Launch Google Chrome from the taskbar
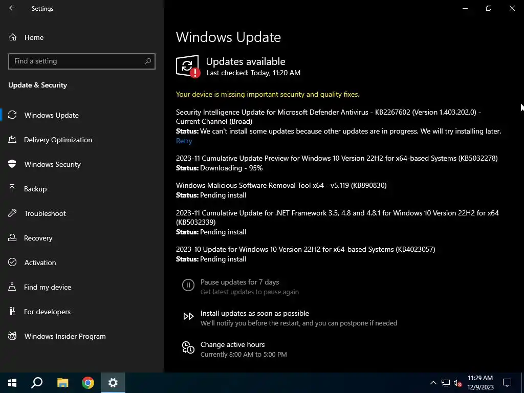This screenshot has width=524, height=393. (x=88, y=383)
